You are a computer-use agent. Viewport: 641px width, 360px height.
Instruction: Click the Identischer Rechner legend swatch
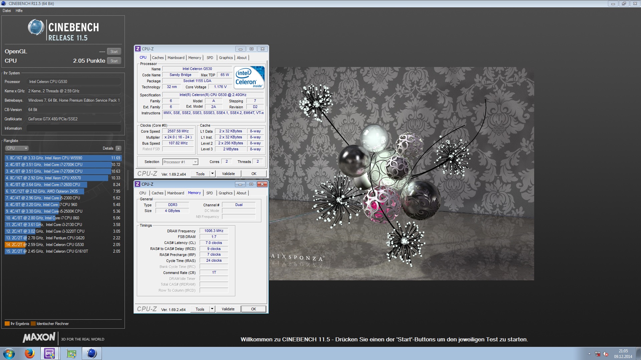click(x=33, y=324)
